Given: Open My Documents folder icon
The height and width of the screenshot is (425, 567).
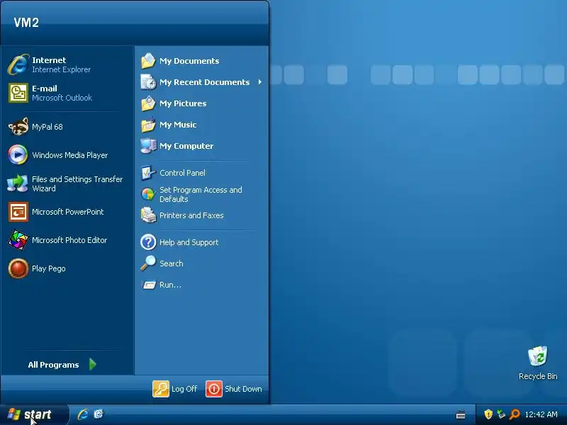Looking at the screenshot, I should point(148,61).
